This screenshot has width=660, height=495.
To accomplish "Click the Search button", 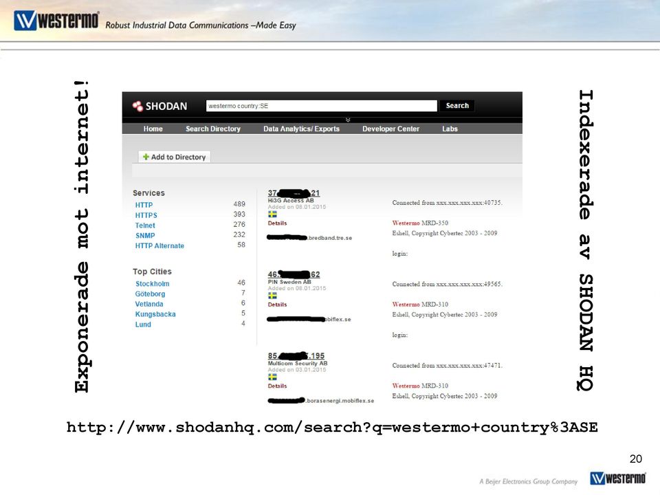I will tap(457, 106).
